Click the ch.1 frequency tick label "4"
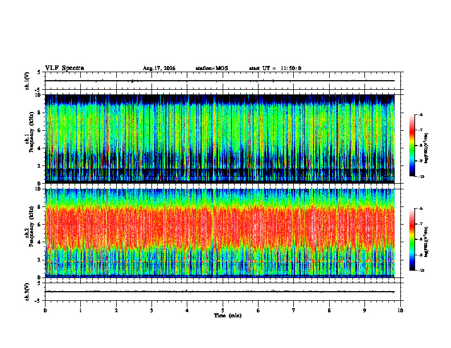Viewport: 451px width, 348px height. (x=40, y=148)
